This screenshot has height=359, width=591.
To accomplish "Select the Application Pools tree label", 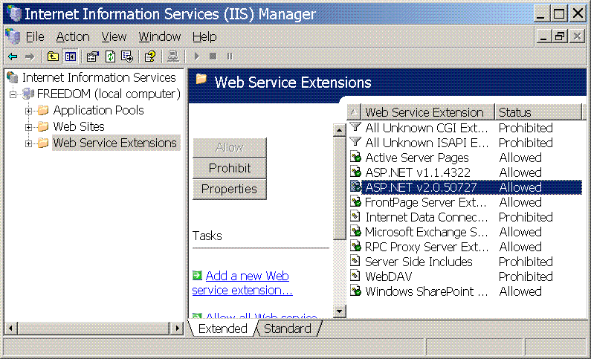I will (98, 110).
